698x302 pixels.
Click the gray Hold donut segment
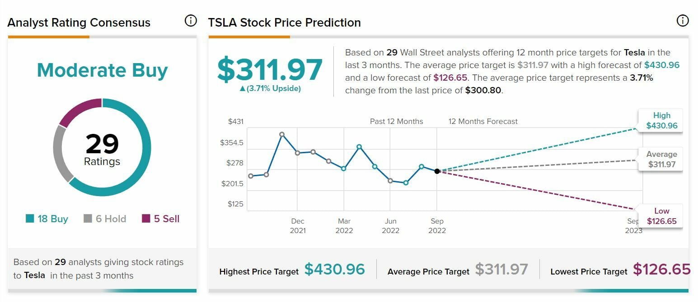click(x=60, y=153)
